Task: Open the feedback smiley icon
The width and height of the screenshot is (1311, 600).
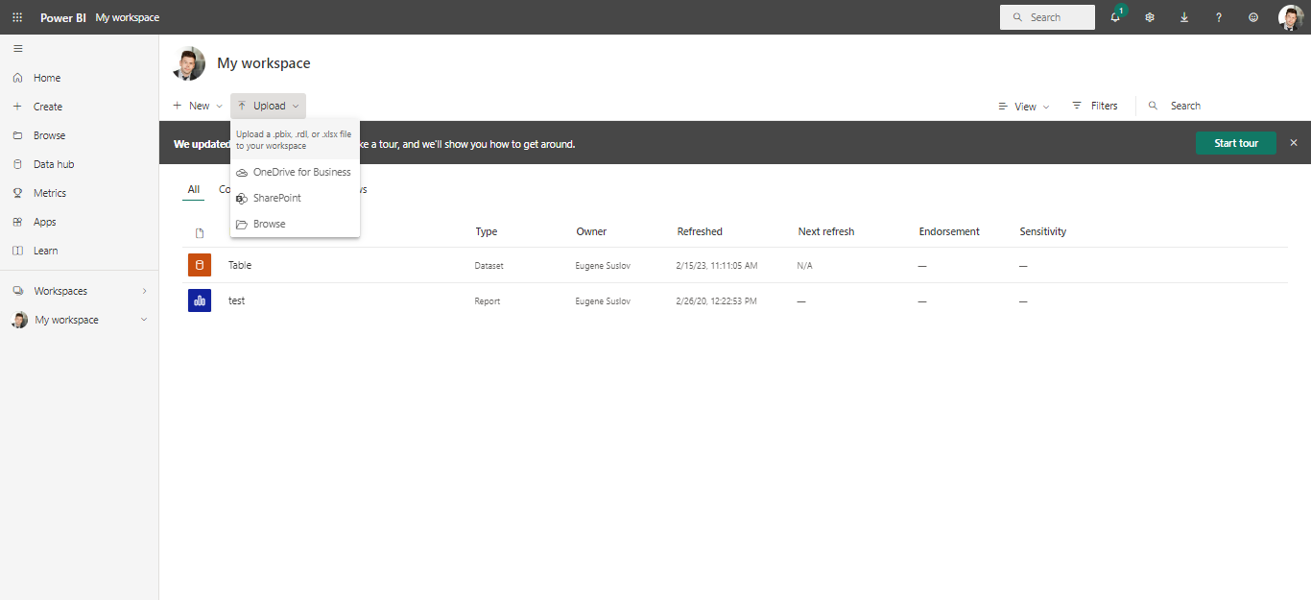Action: point(1253,17)
